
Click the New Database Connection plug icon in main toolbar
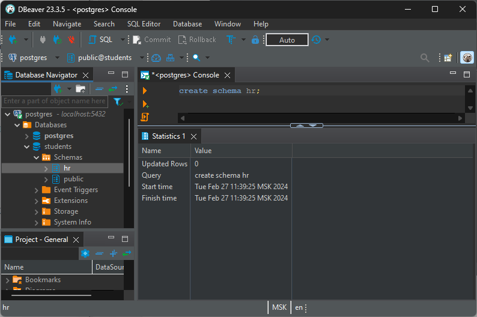point(13,40)
